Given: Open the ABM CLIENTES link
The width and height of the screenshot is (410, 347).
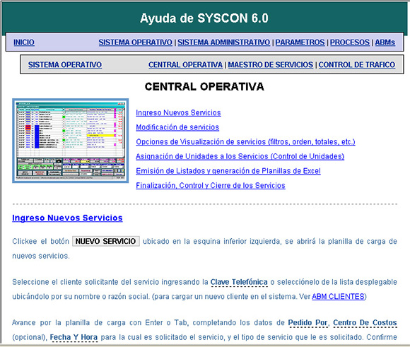Looking at the screenshot, I should [x=338, y=297].
